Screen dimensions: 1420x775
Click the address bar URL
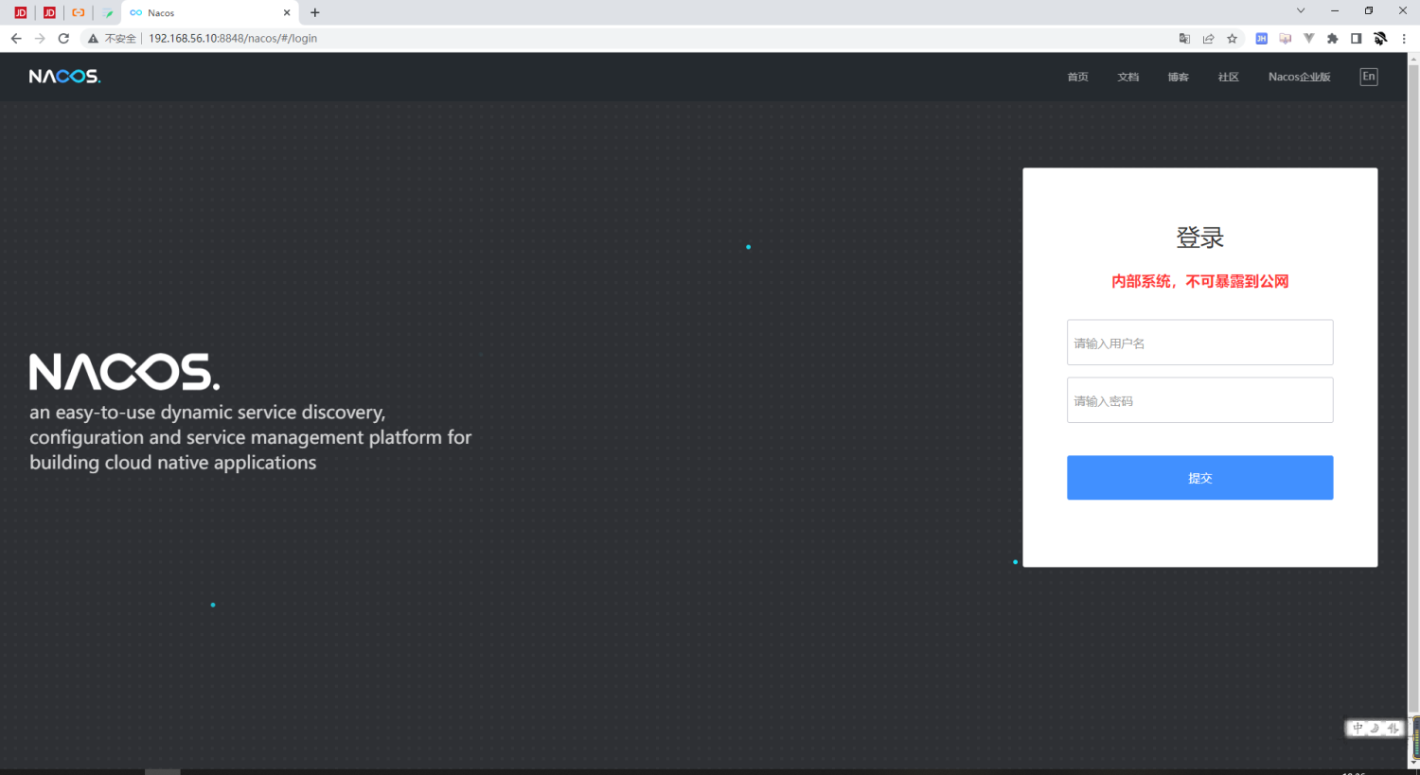click(x=233, y=39)
